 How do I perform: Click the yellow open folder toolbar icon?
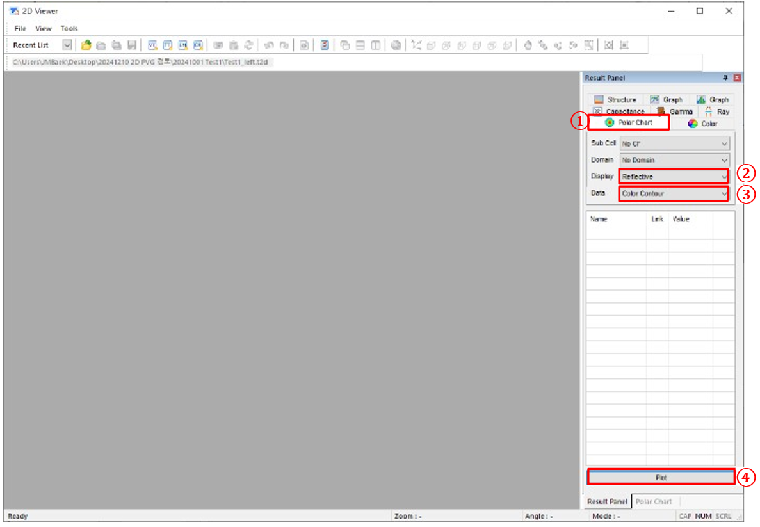(86, 45)
